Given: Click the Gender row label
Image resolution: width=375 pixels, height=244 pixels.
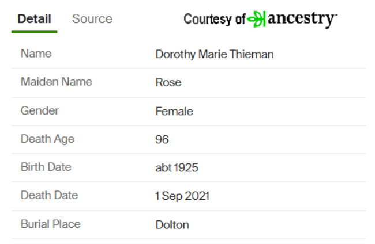Looking at the screenshot, I should (40, 110).
